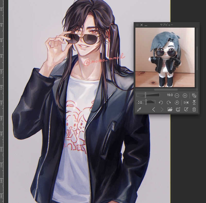206x203 pixels.
Task: Rotate Sub View image clockwise
Action: click(169, 102)
